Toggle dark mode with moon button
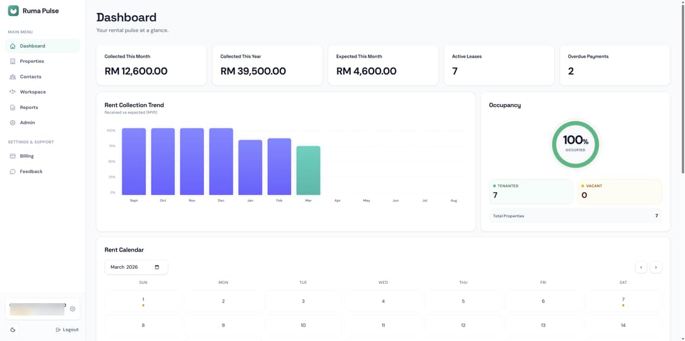Image resolution: width=685 pixels, height=341 pixels. point(13,330)
